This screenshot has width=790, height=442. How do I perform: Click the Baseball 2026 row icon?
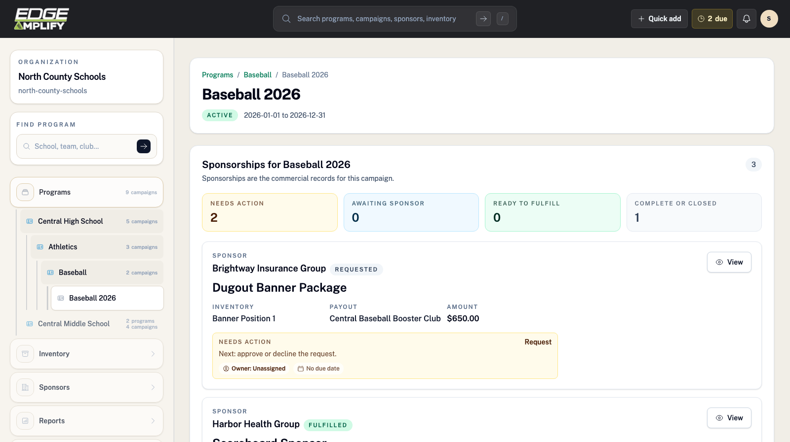(61, 298)
